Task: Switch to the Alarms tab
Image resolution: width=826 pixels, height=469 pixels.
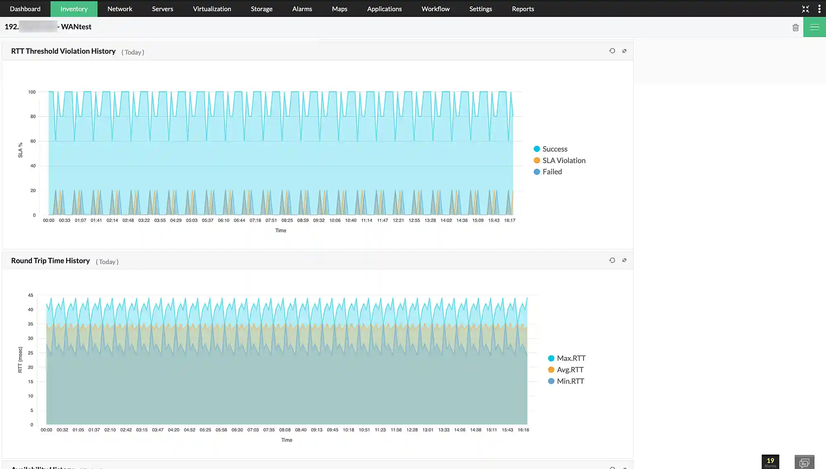Action: (302, 9)
